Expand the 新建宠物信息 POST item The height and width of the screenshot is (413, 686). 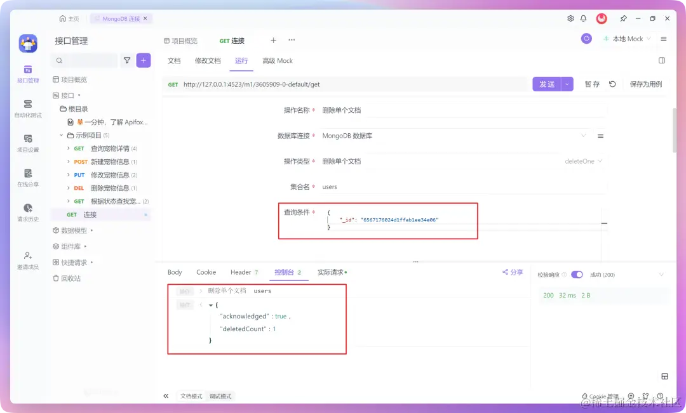point(69,162)
